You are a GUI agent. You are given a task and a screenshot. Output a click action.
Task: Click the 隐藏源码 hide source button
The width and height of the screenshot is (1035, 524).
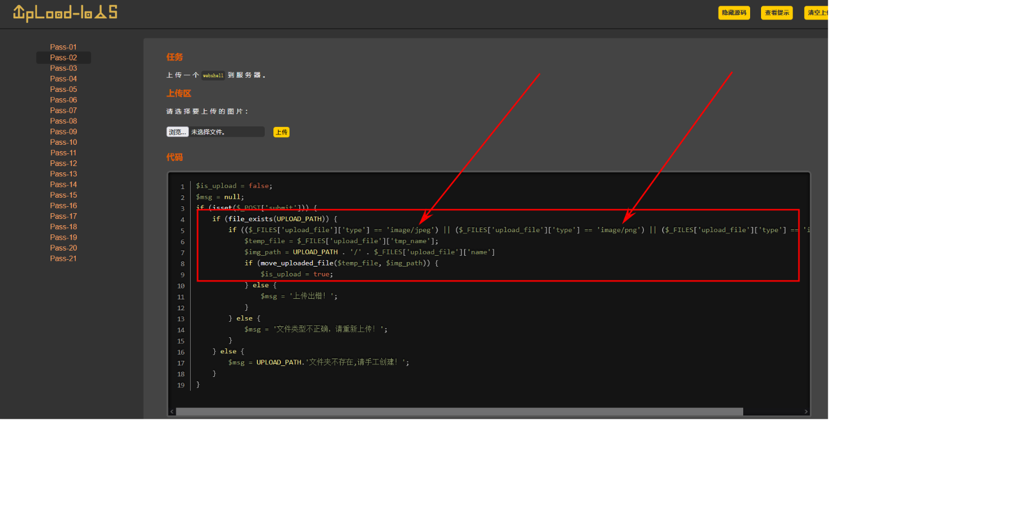coord(734,13)
